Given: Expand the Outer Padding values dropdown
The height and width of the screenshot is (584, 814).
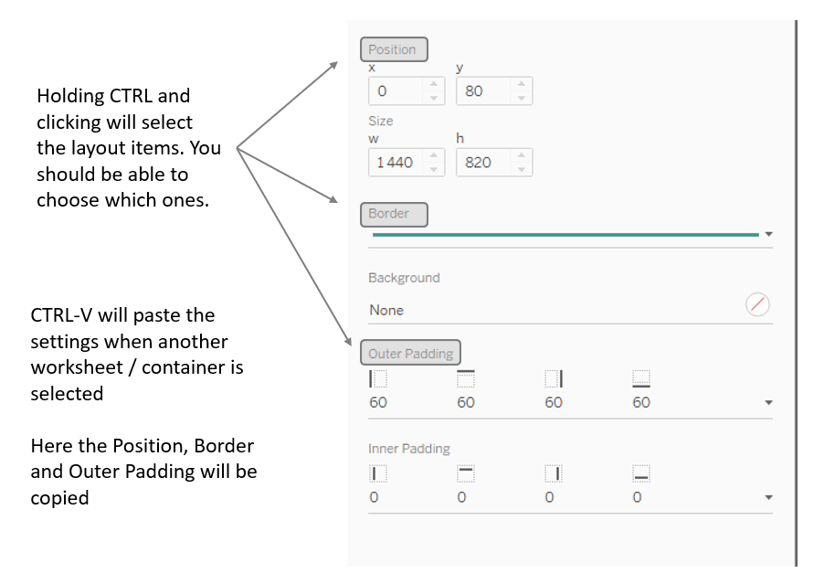Looking at the screenshot, I should (x=767, y=402).
